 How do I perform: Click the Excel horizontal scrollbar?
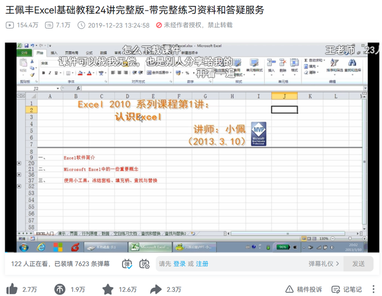[x=288, y=234]
